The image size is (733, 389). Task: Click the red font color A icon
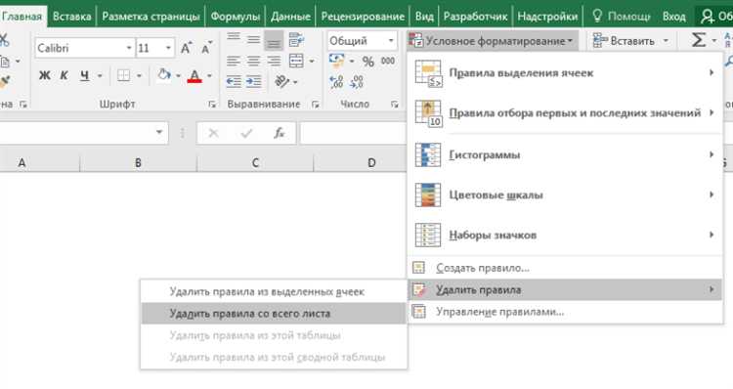(x=194, y=75)
